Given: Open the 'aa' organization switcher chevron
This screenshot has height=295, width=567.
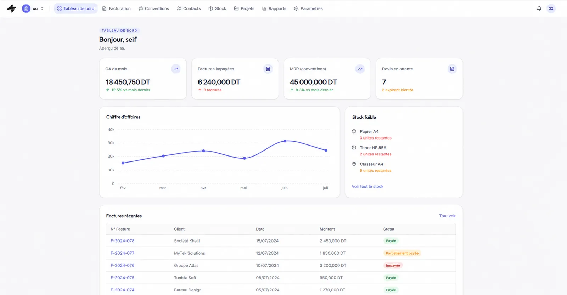Looking at the screenshot, I should coord(42,8).
